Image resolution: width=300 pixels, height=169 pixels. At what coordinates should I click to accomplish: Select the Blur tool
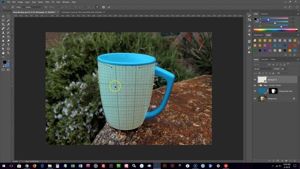click(3, 41)
